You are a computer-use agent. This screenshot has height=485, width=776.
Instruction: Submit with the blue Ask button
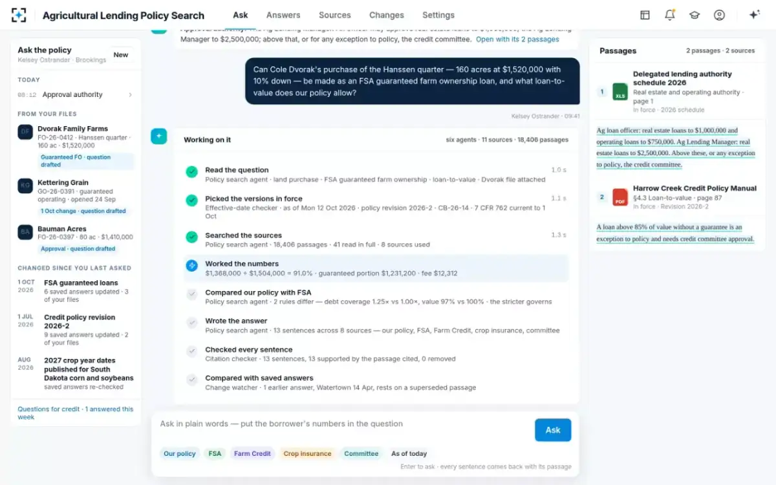click(553, 430)
